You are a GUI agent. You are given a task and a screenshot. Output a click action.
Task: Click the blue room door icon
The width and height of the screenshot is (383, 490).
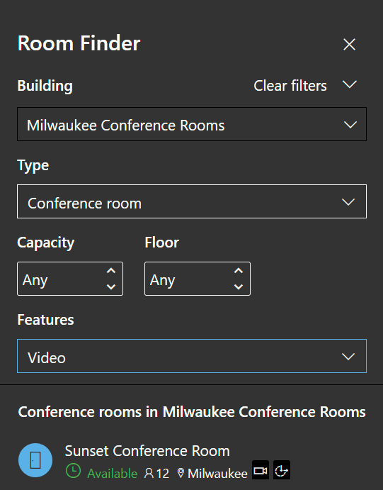point(35,460)
